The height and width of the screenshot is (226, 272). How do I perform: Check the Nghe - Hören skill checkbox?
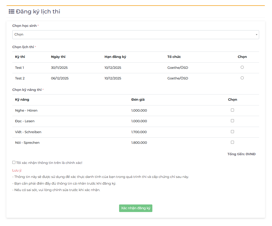[x=232, y=110]
